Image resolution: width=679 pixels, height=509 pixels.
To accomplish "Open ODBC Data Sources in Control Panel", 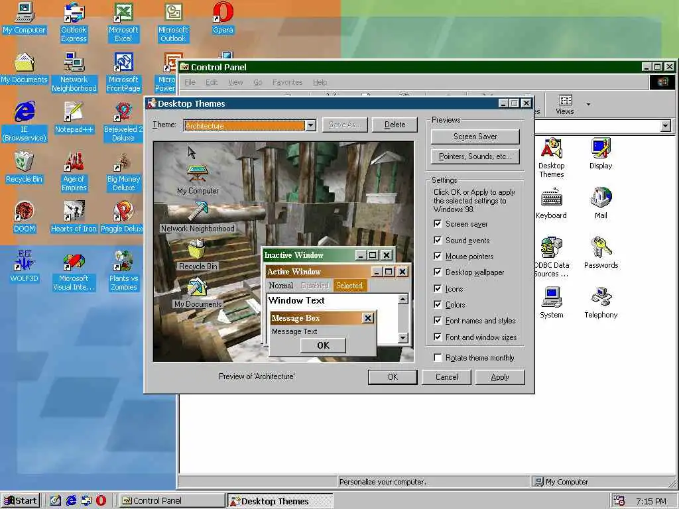I will (551, 258).
